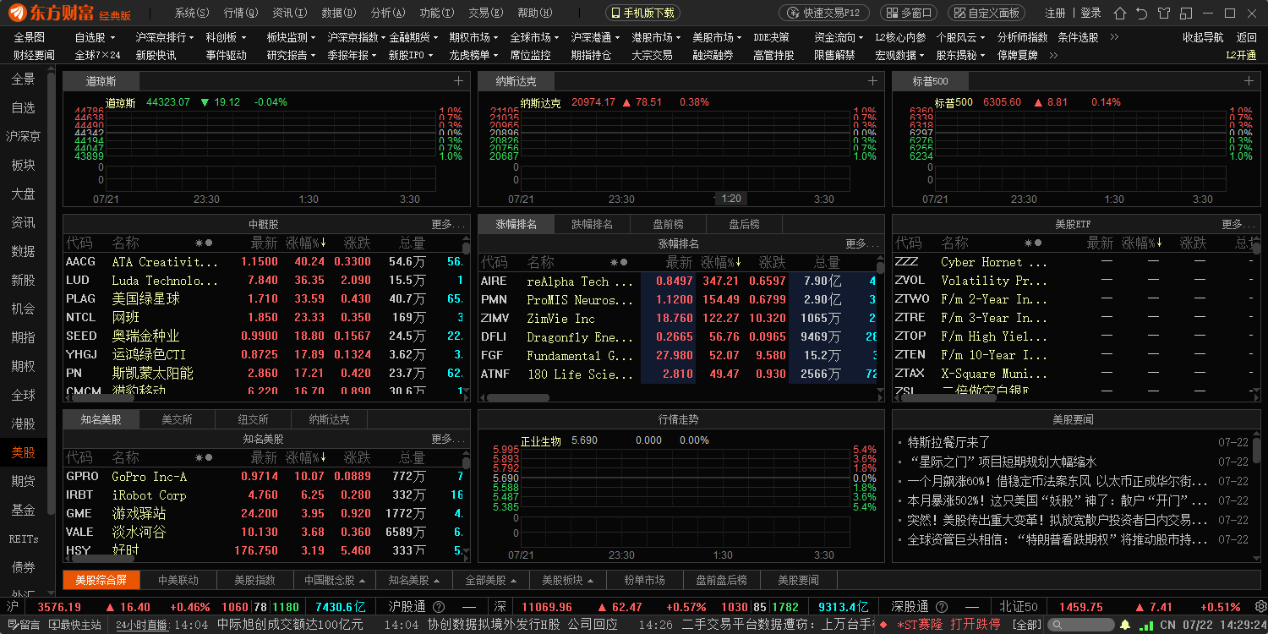
Task: Open 快速交易F12 button
Action: [824, 14]
